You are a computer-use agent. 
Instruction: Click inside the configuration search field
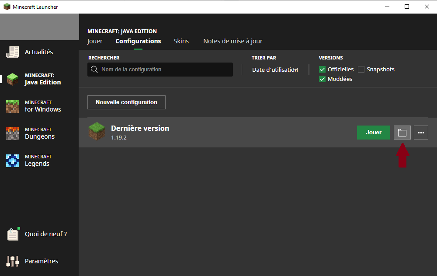(160, 69)
